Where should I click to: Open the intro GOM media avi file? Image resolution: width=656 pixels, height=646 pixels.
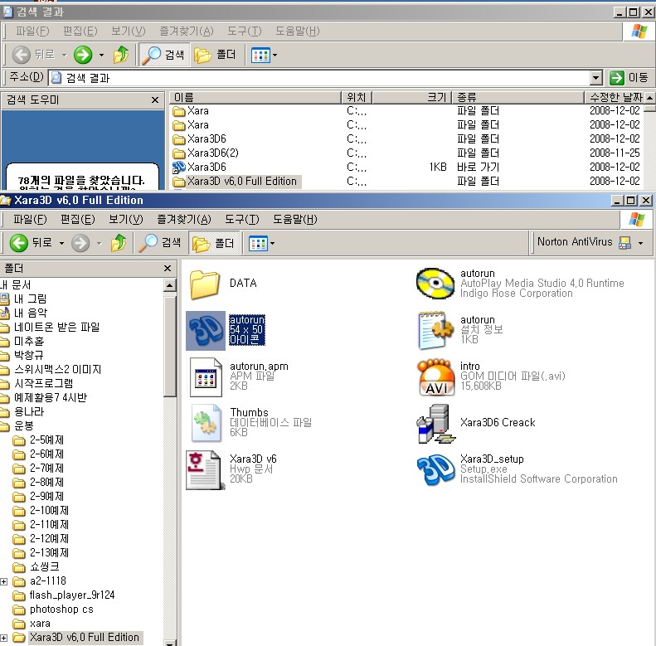click(x=435, y=377)
